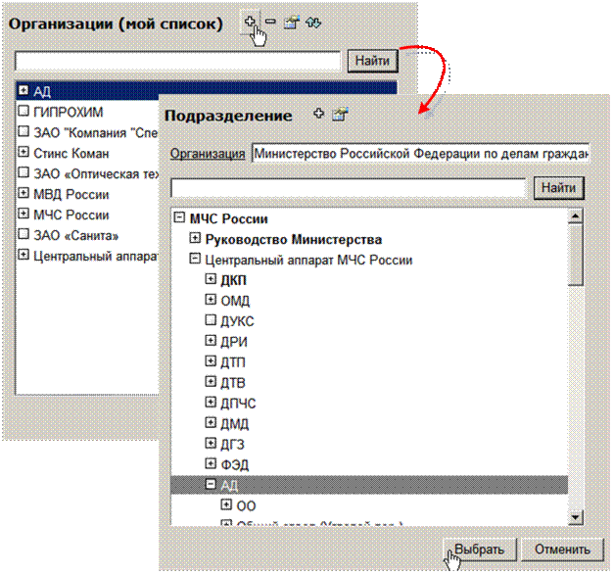Collapse МЧС России root in Подразделение tree
This screenshot has height=575, width=613.
(x=179, y=217)
